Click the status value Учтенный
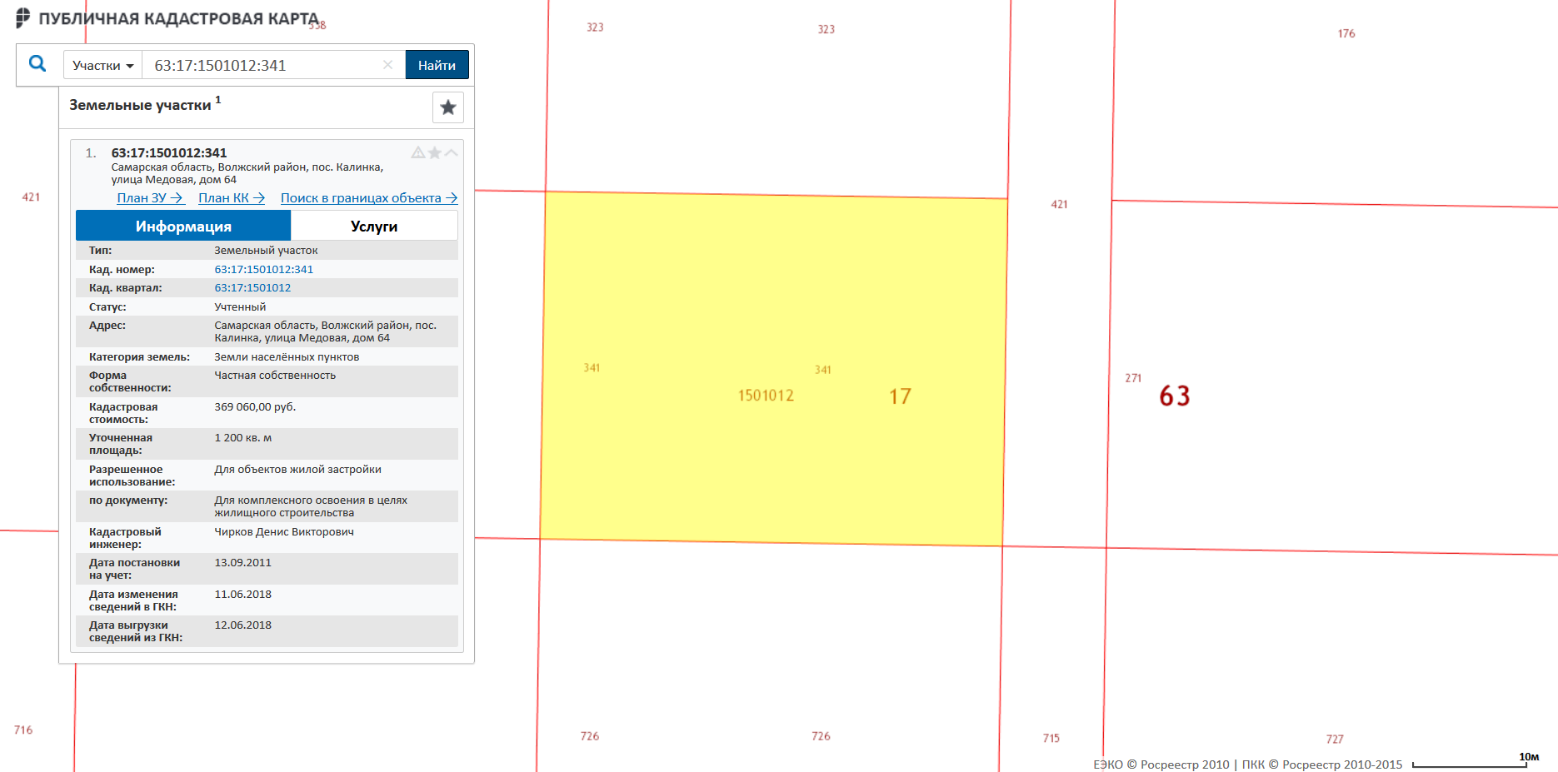 click(x=240, y=306)
